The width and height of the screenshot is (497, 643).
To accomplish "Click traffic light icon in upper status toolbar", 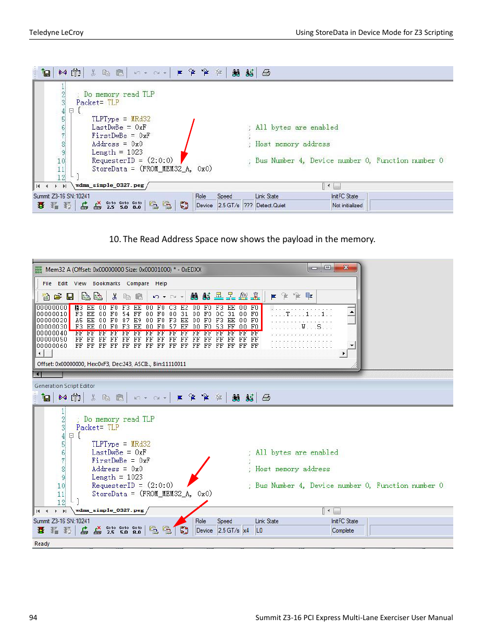I will coord(41,205).
